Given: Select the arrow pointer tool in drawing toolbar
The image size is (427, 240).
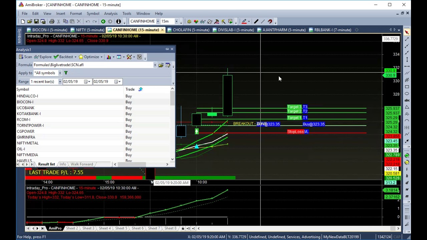Looking at the screenshot, I should pos(407,32).
